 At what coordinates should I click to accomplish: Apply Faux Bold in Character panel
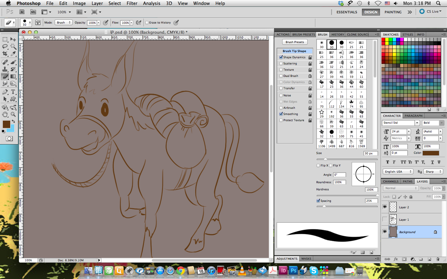[387, 162]
